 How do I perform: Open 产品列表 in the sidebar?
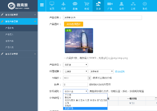[x=9, y=47]
